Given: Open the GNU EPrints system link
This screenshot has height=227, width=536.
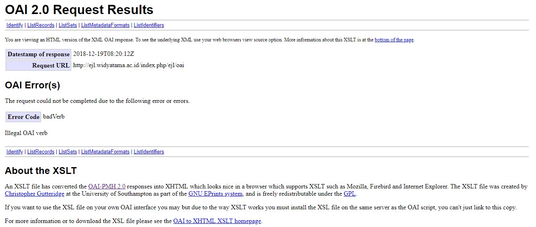Looking at the screenshot, I should point(215,194).
